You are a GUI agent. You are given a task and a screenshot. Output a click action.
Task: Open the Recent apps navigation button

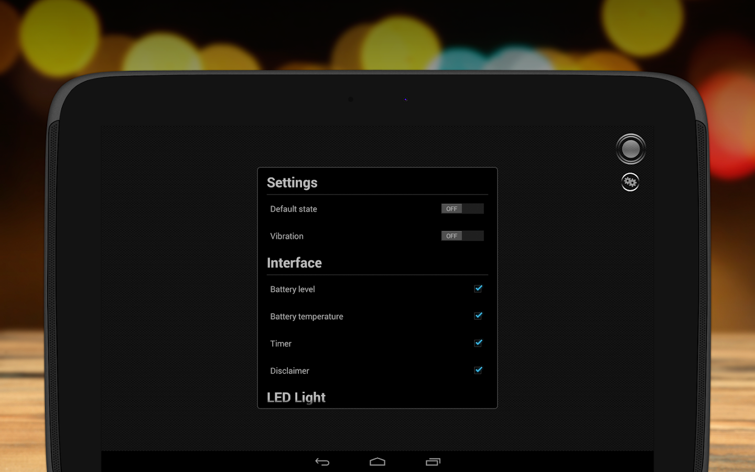(434, 462)
